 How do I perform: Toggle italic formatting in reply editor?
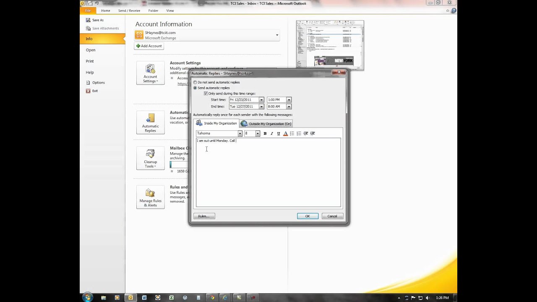[271, 133]
